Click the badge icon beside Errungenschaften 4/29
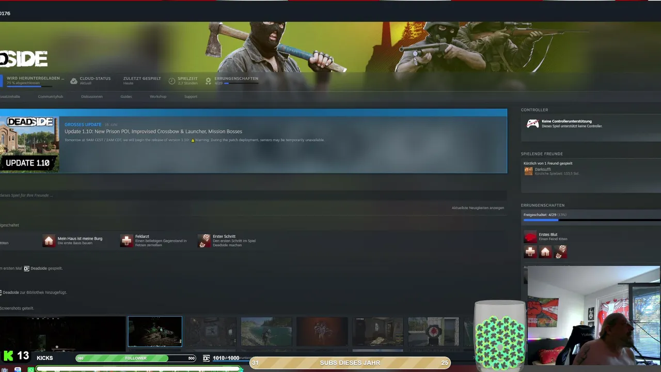The width and height of the screenshot is (661, 372). point(208,81)
